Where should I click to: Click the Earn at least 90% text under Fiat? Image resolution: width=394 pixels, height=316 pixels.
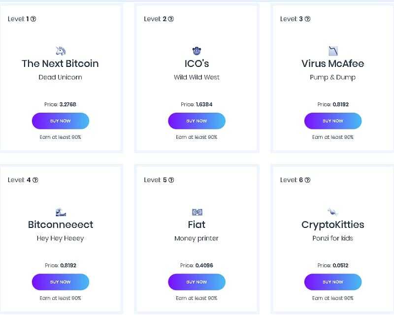click(197, 298)
